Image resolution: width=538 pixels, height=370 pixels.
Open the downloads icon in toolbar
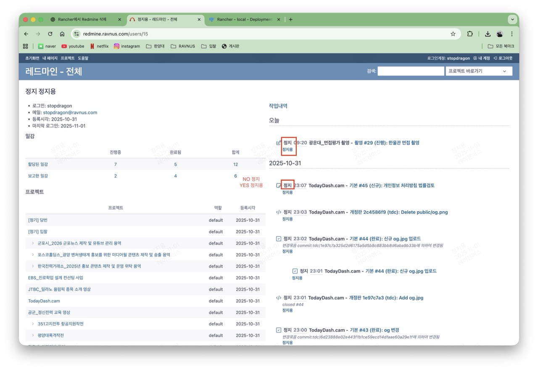(x=488, y=34)
